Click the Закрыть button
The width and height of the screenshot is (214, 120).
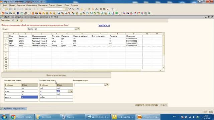164,105
